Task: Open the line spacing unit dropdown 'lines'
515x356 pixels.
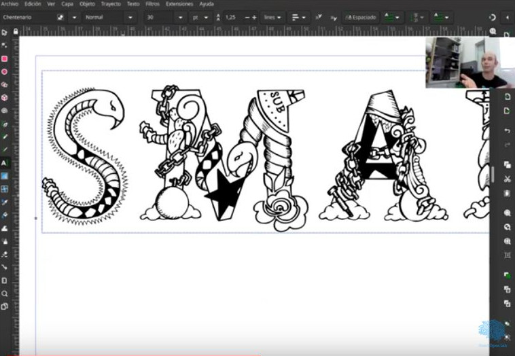Action: click(x=272, y=17)
